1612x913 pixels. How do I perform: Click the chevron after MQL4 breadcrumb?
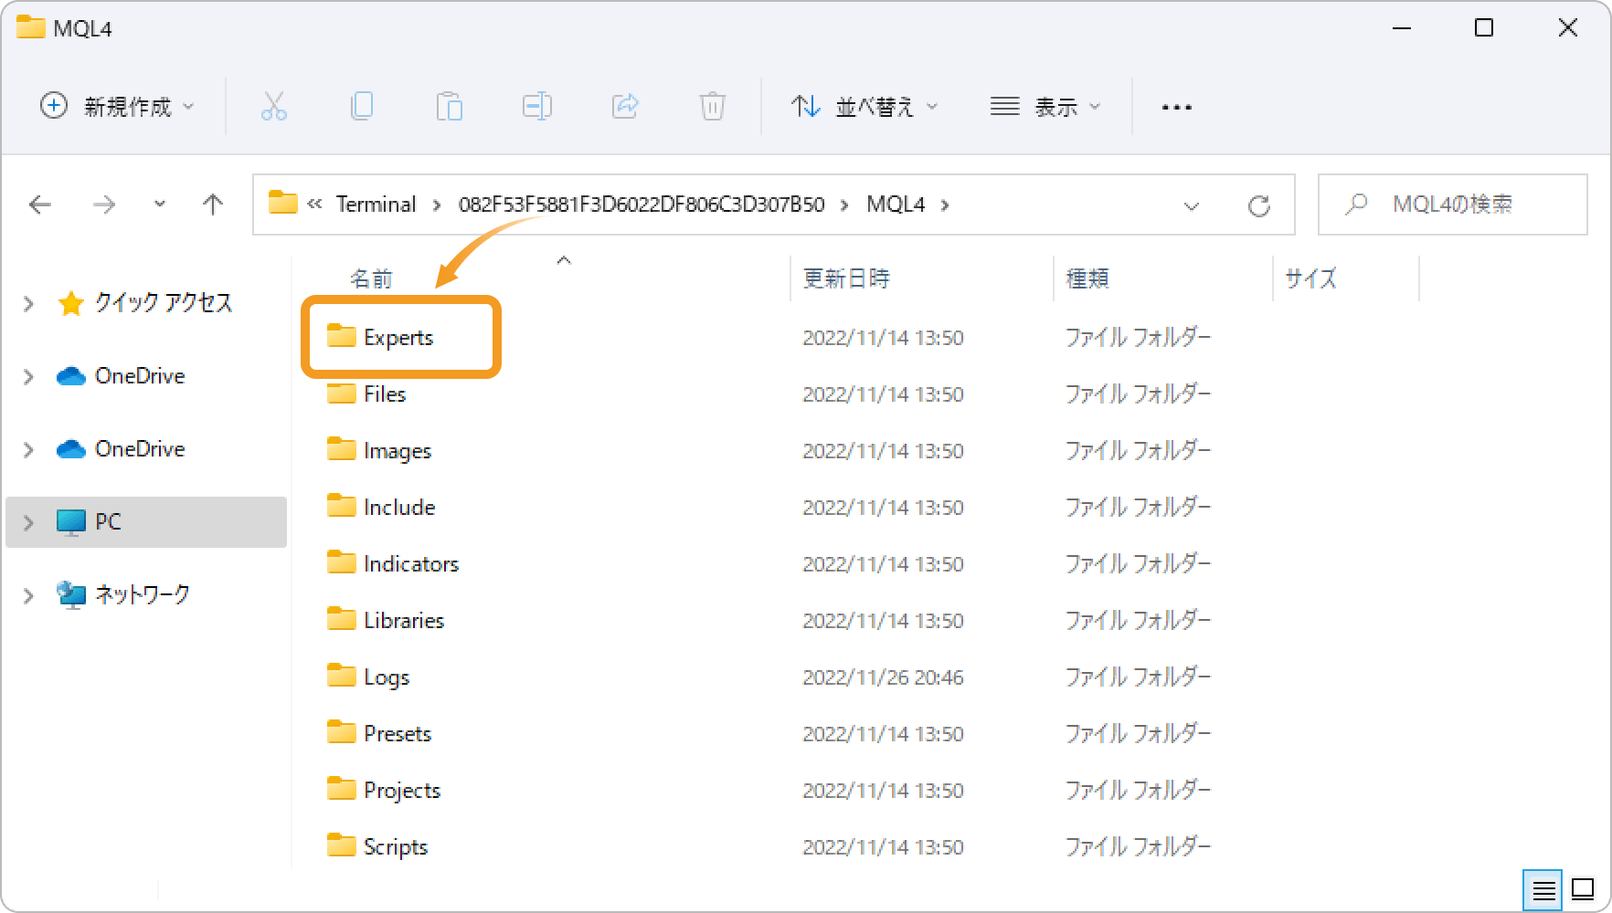(945, 205)
